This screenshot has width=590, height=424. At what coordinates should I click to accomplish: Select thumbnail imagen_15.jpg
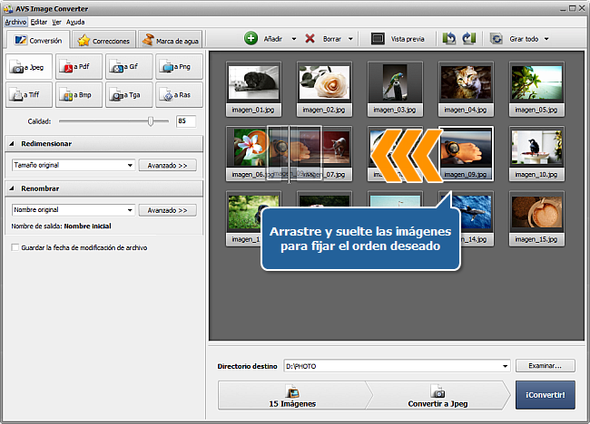pyautogui.click(x=536, y=218)
